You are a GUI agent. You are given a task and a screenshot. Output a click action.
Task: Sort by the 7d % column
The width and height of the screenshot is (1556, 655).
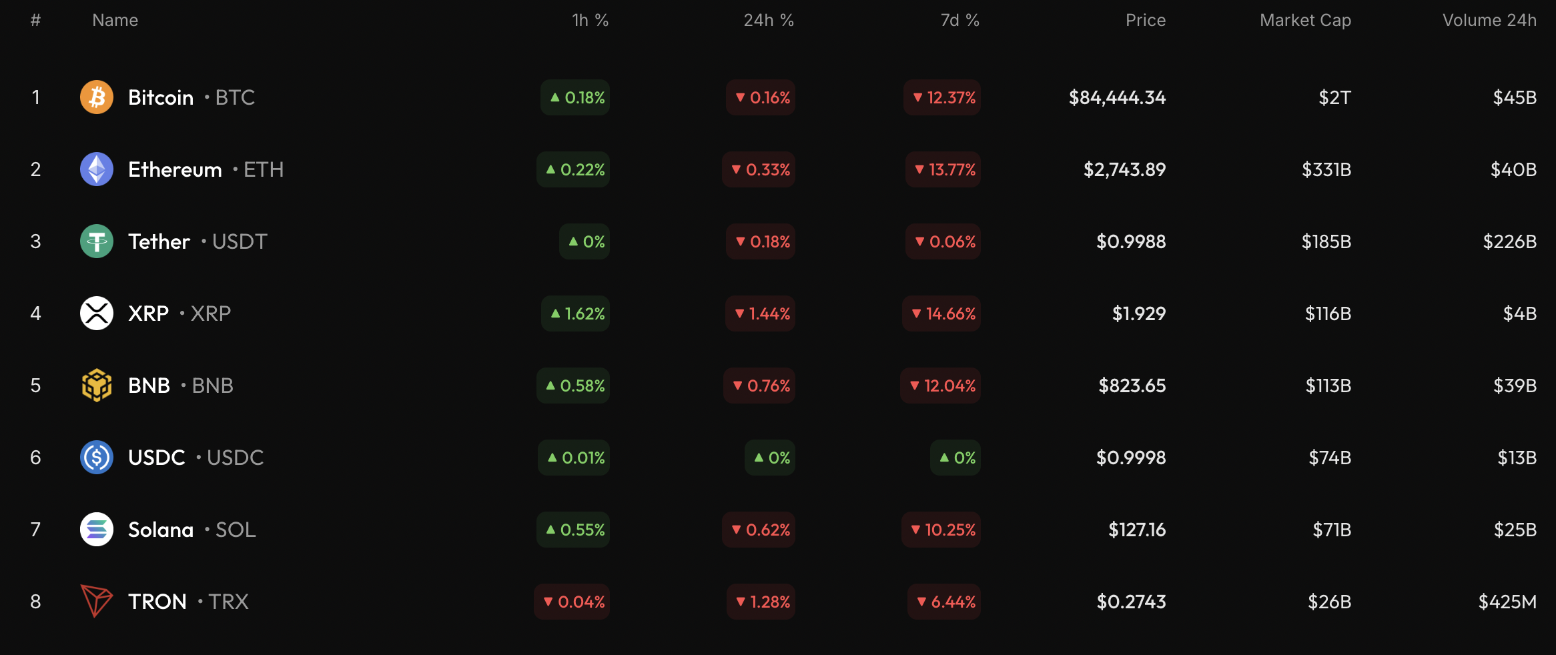coord(959,20)
